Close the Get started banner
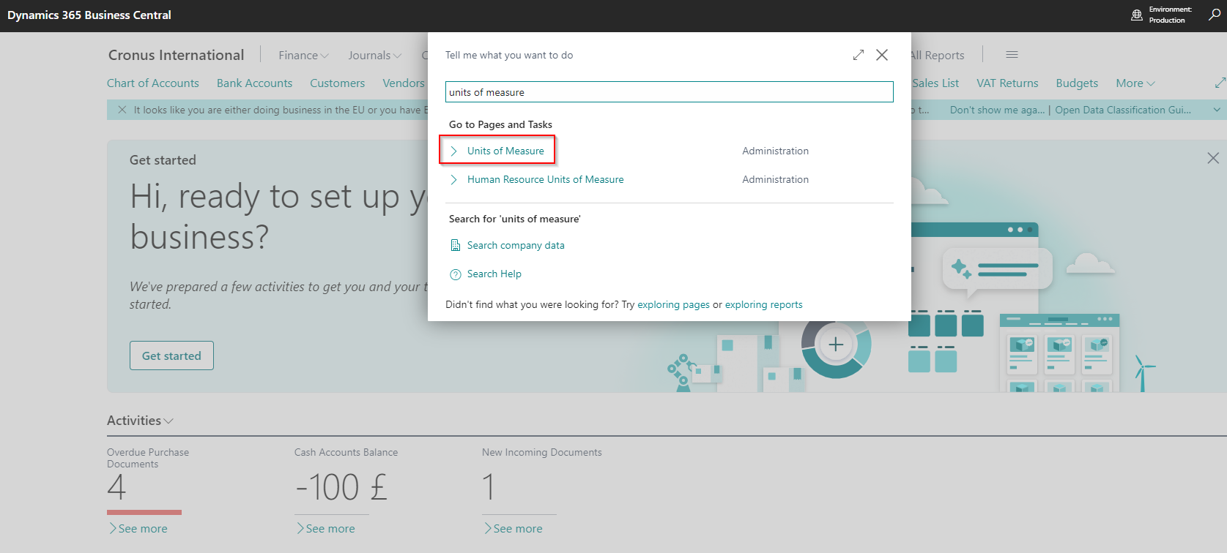The width and height of the screenshot is (1227, 553). [1213, 158]
